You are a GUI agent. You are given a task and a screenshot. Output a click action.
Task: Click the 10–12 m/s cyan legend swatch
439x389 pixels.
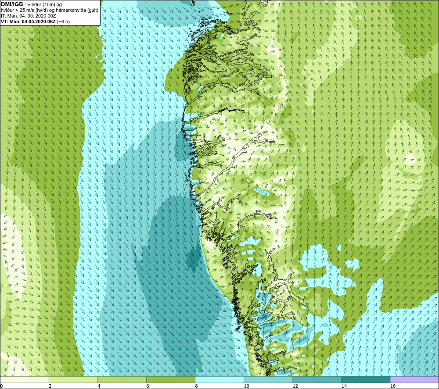coord(268,380)
